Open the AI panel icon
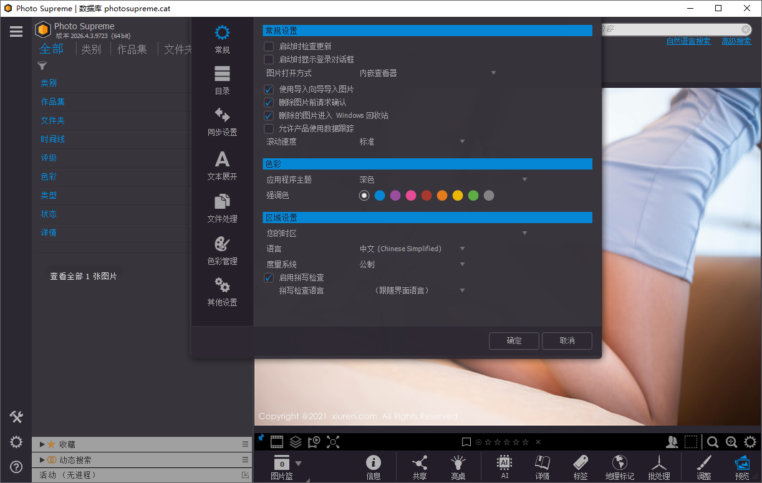762x483 pixels. point(504,467)
